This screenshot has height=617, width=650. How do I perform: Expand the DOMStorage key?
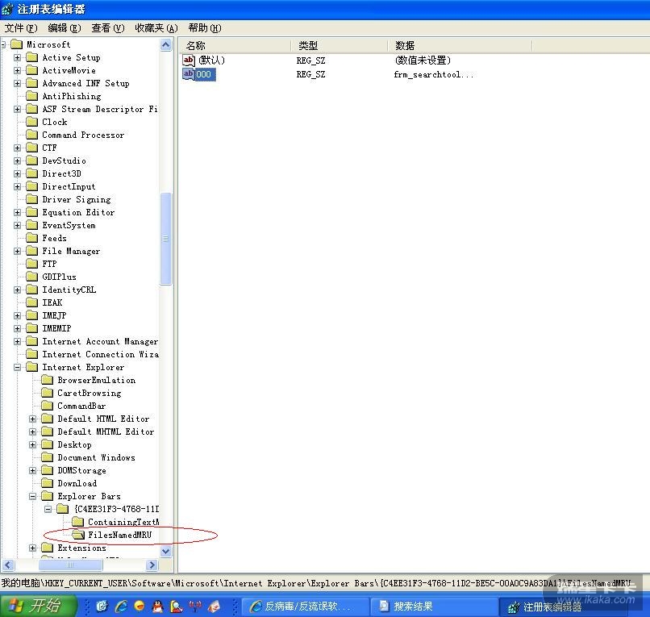(32, 471)
